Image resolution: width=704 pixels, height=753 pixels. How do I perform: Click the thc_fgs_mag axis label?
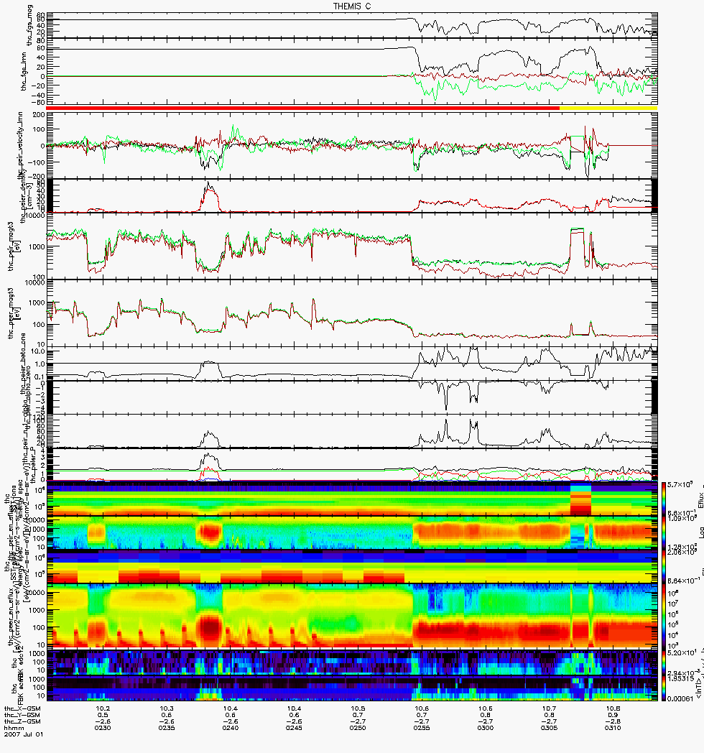pyautogui.click(x=29, y=25)
